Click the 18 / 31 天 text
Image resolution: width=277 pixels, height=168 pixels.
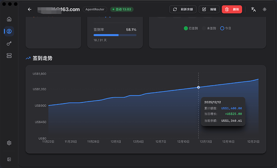coord(100,40)
